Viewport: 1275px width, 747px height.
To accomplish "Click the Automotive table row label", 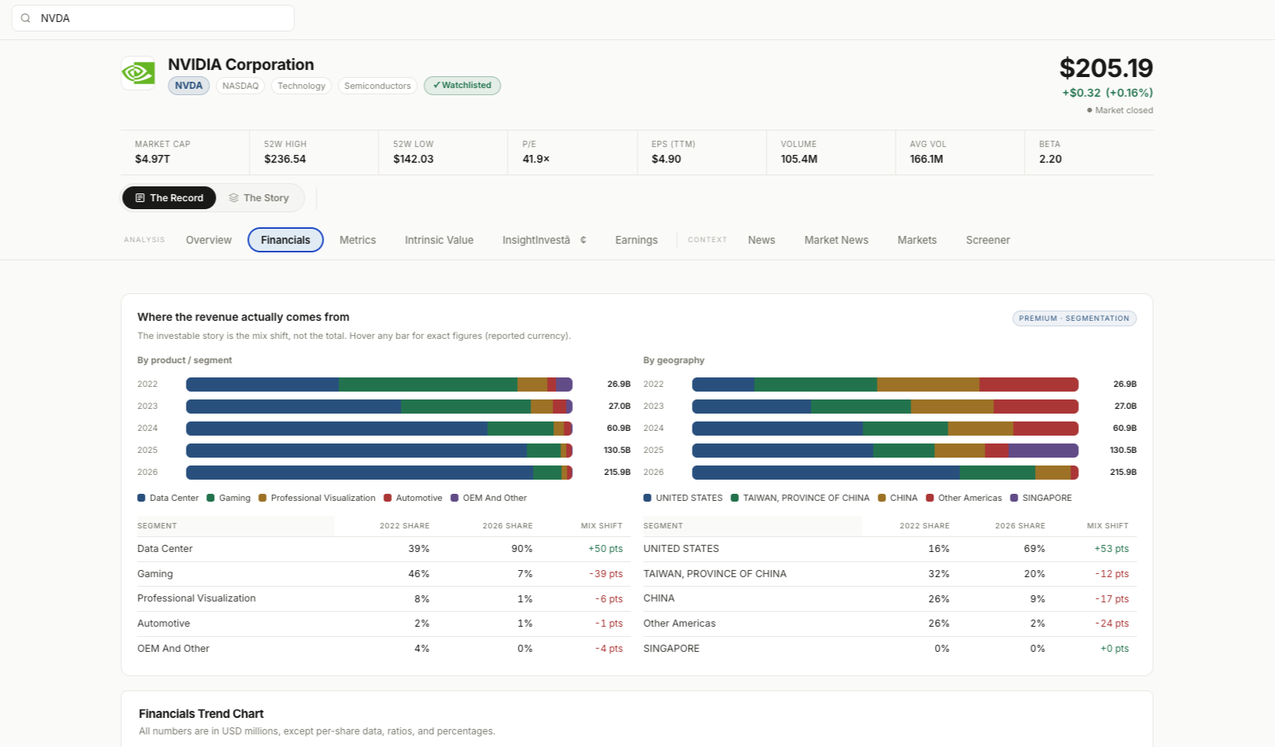I will tap(164, 624).
